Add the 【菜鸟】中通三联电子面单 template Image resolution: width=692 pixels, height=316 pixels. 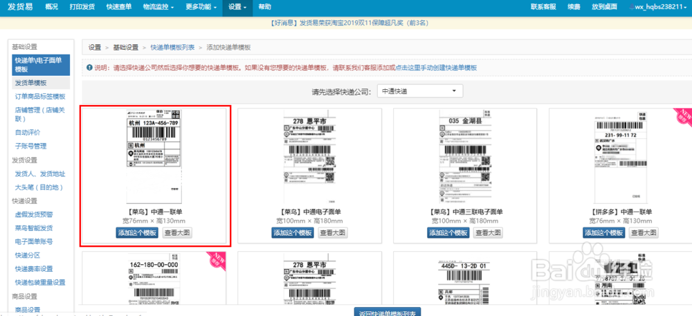pos(448,233)
